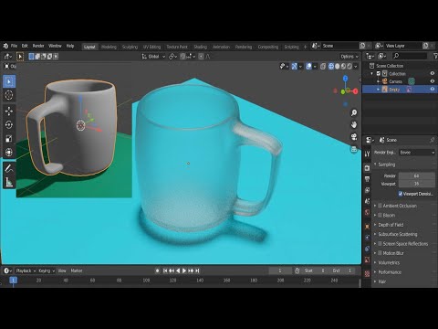438x329 pixels.
Task: Click the Blender logo icon
Action: tap(5, 46)
